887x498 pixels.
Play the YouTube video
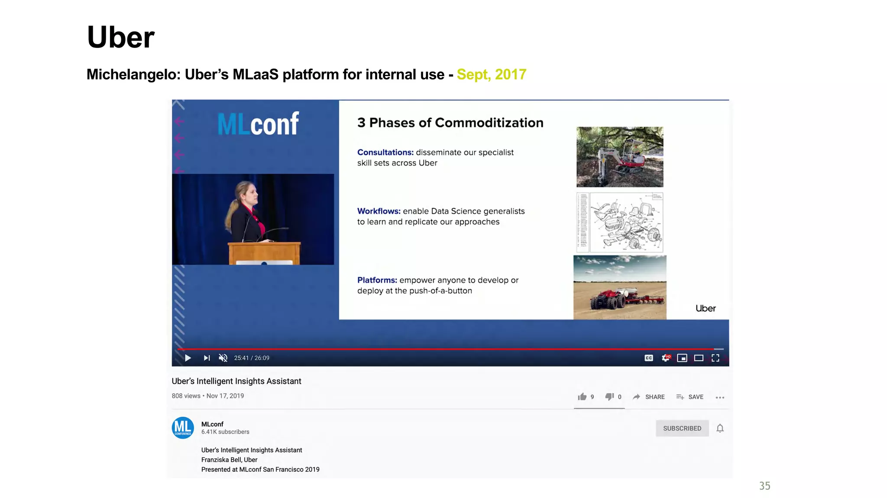click(188, 358)
